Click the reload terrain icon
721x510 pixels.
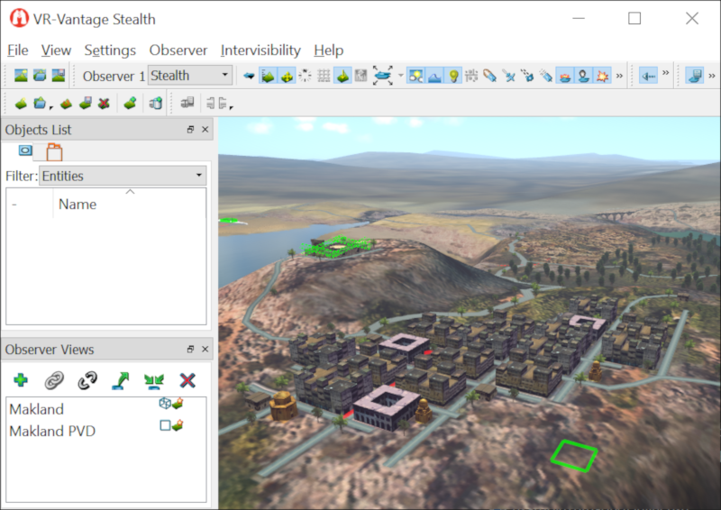[66, 104]
